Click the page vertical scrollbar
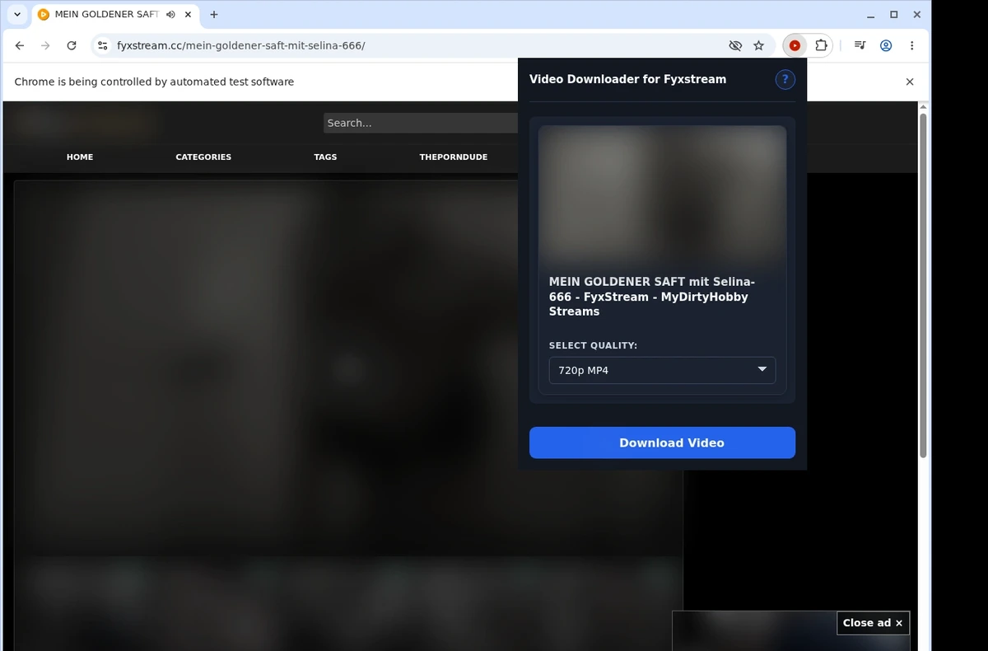Image resolution: width=988 pixels, height=651 pixels. [x=923, y=285]
